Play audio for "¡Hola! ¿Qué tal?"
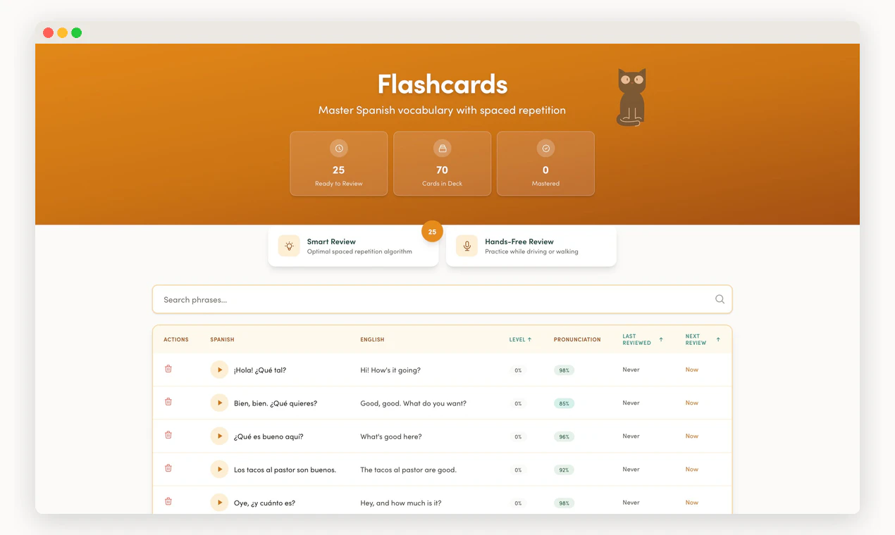 (x=219, y=370)
